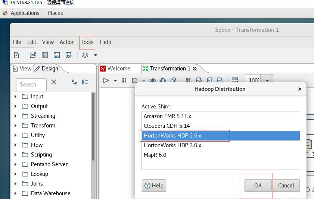Click the Save As pencil-disk icon
Image resolution: width=314 pixels, height=199 pixels.
(x=68, y=55)
